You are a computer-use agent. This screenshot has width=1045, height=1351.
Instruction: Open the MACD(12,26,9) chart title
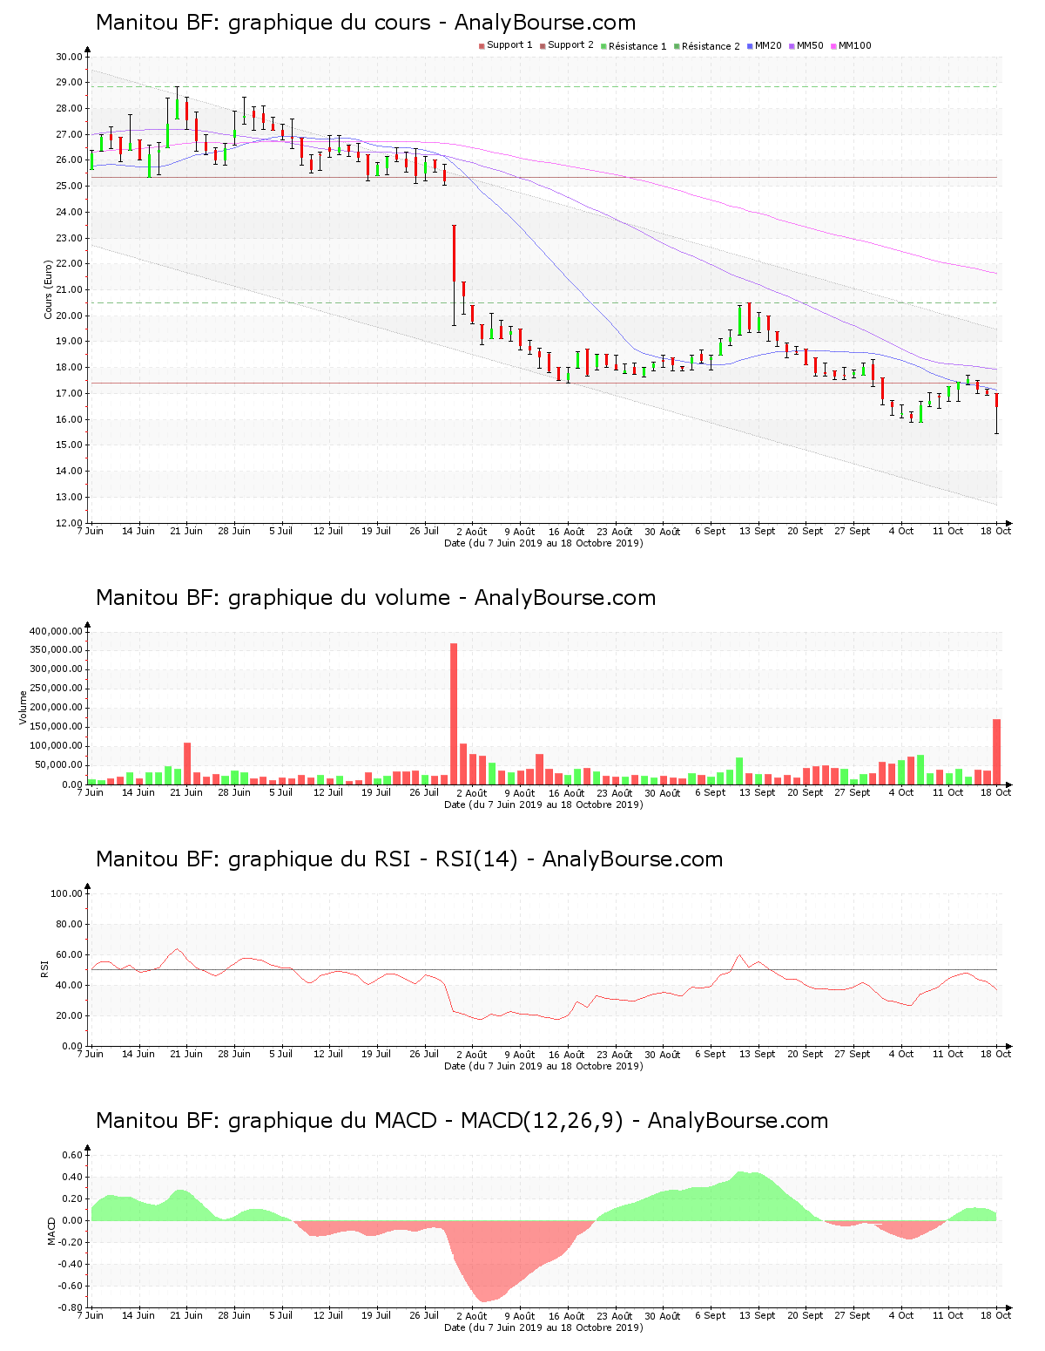(462, 1121)
